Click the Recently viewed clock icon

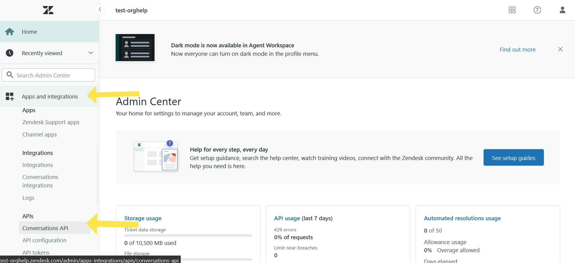(x=10, y=53)
